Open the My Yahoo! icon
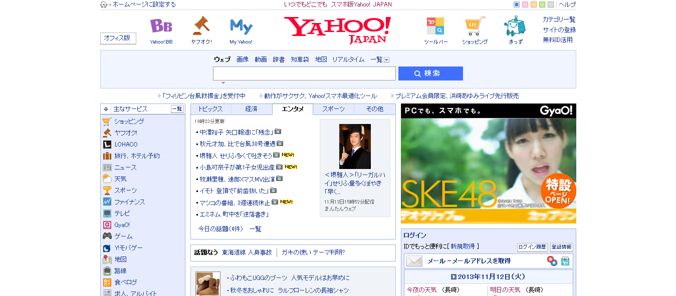The image size is (676, 296). pos(241,26)
